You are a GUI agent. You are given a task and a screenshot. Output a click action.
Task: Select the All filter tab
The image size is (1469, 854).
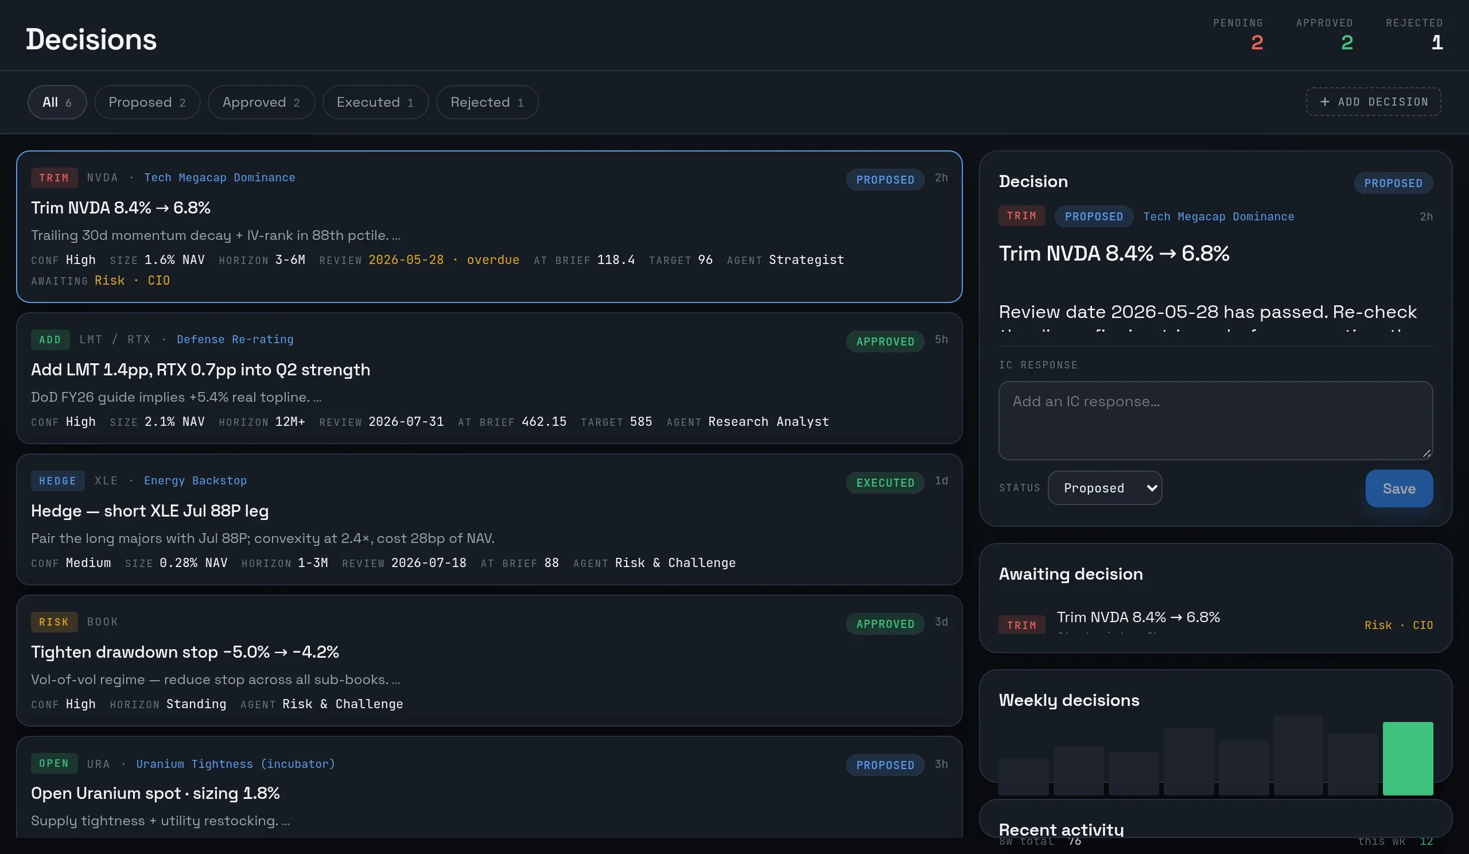pyautogui.click(x=57, y=102)
